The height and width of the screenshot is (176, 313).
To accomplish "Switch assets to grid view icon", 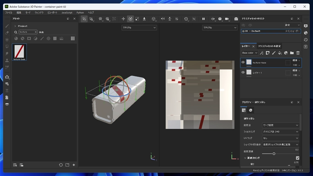I will [73, 38].
